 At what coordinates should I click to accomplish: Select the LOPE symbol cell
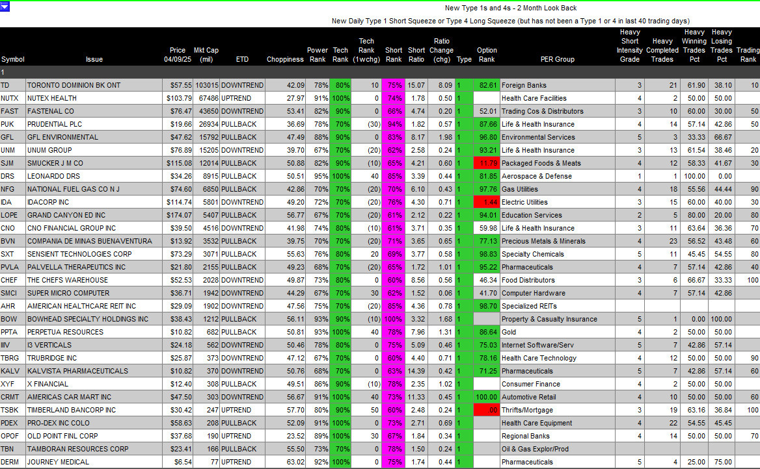[x=12, y=216]
